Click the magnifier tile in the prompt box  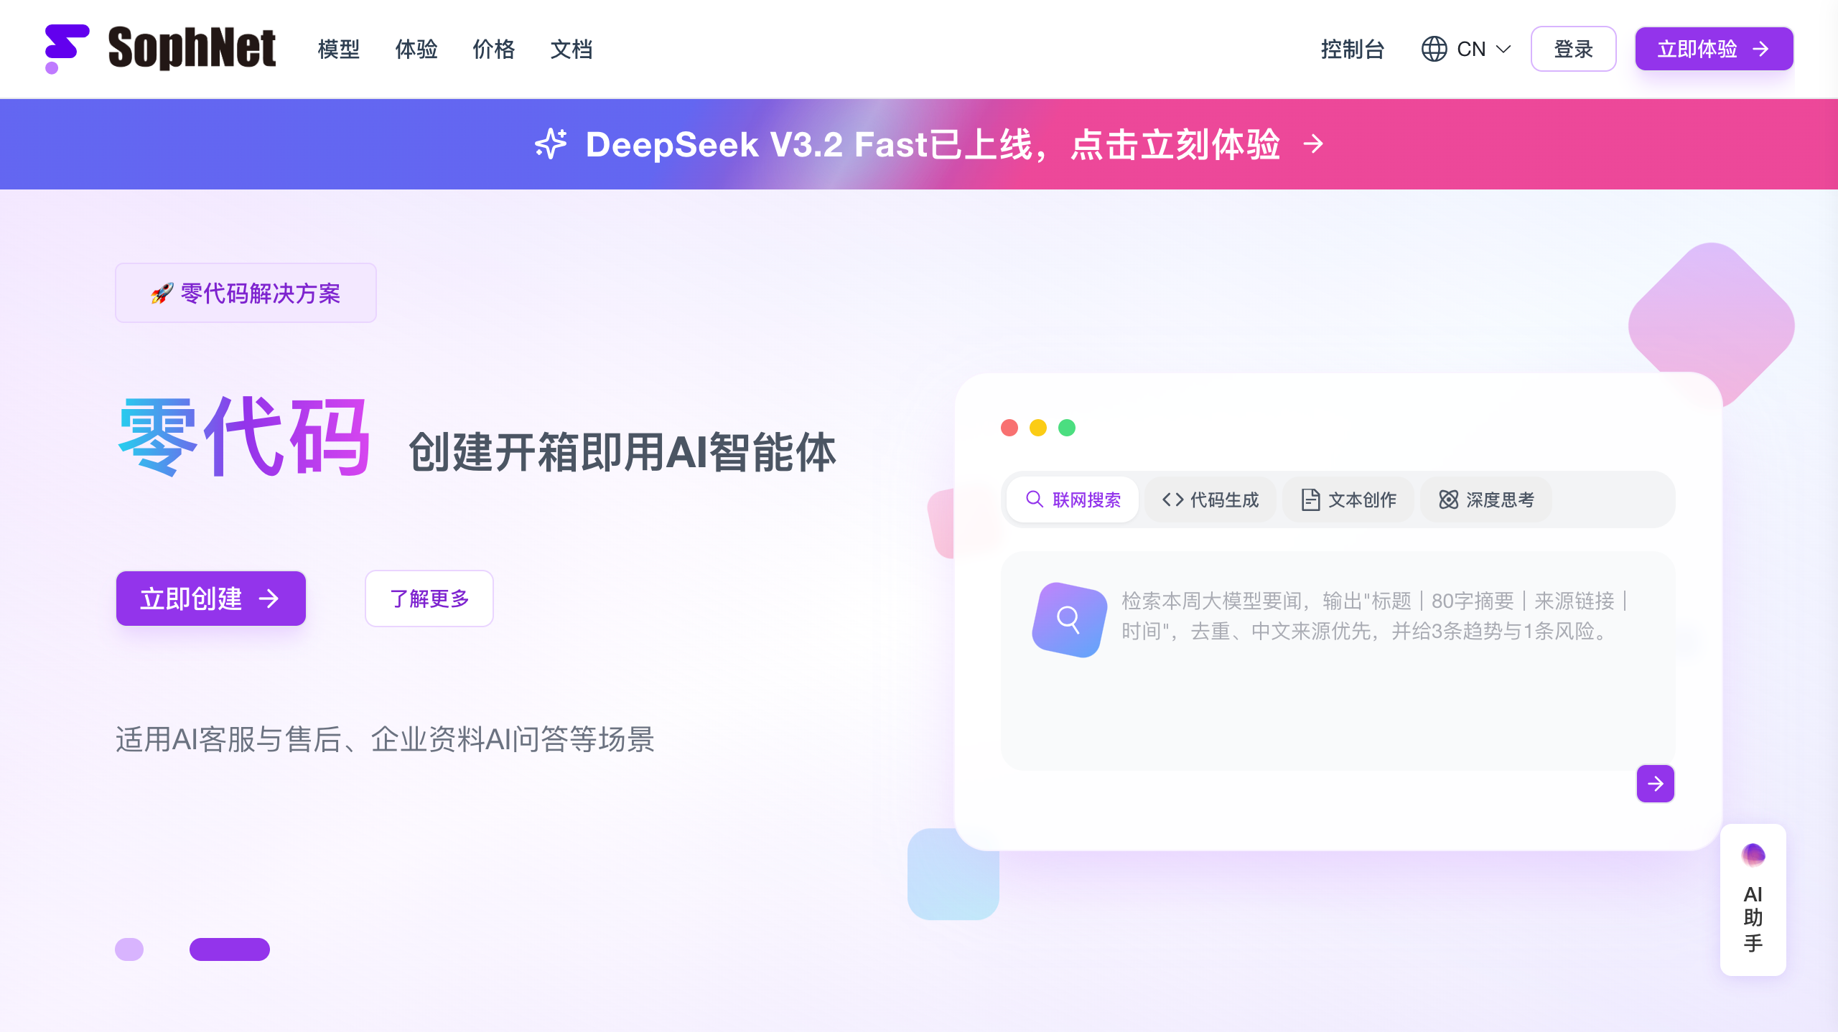(x=1068, y=619)
